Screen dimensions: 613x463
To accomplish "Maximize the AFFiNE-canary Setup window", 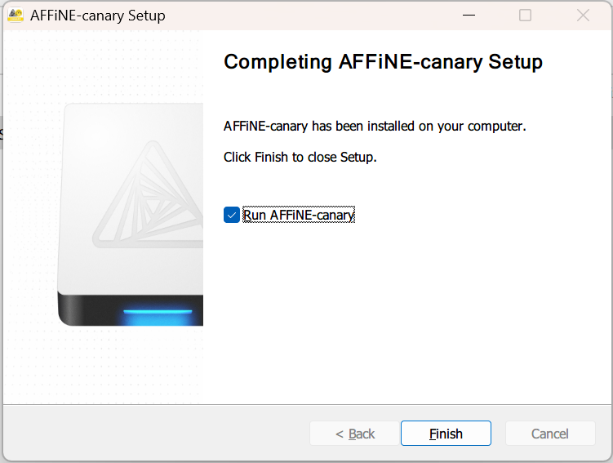I will click(x=526, y=16).
